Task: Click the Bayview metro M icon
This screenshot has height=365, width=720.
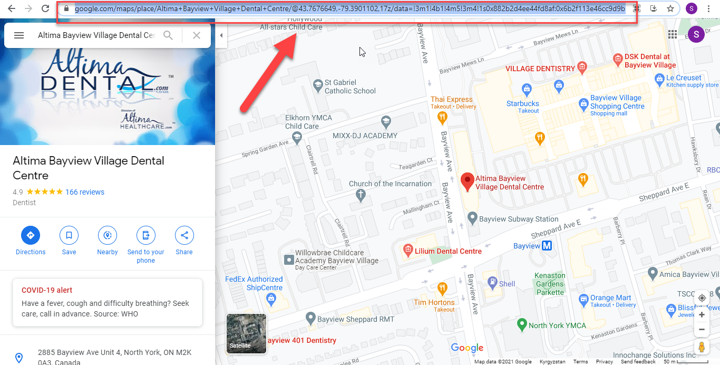Action: point(547,246)
